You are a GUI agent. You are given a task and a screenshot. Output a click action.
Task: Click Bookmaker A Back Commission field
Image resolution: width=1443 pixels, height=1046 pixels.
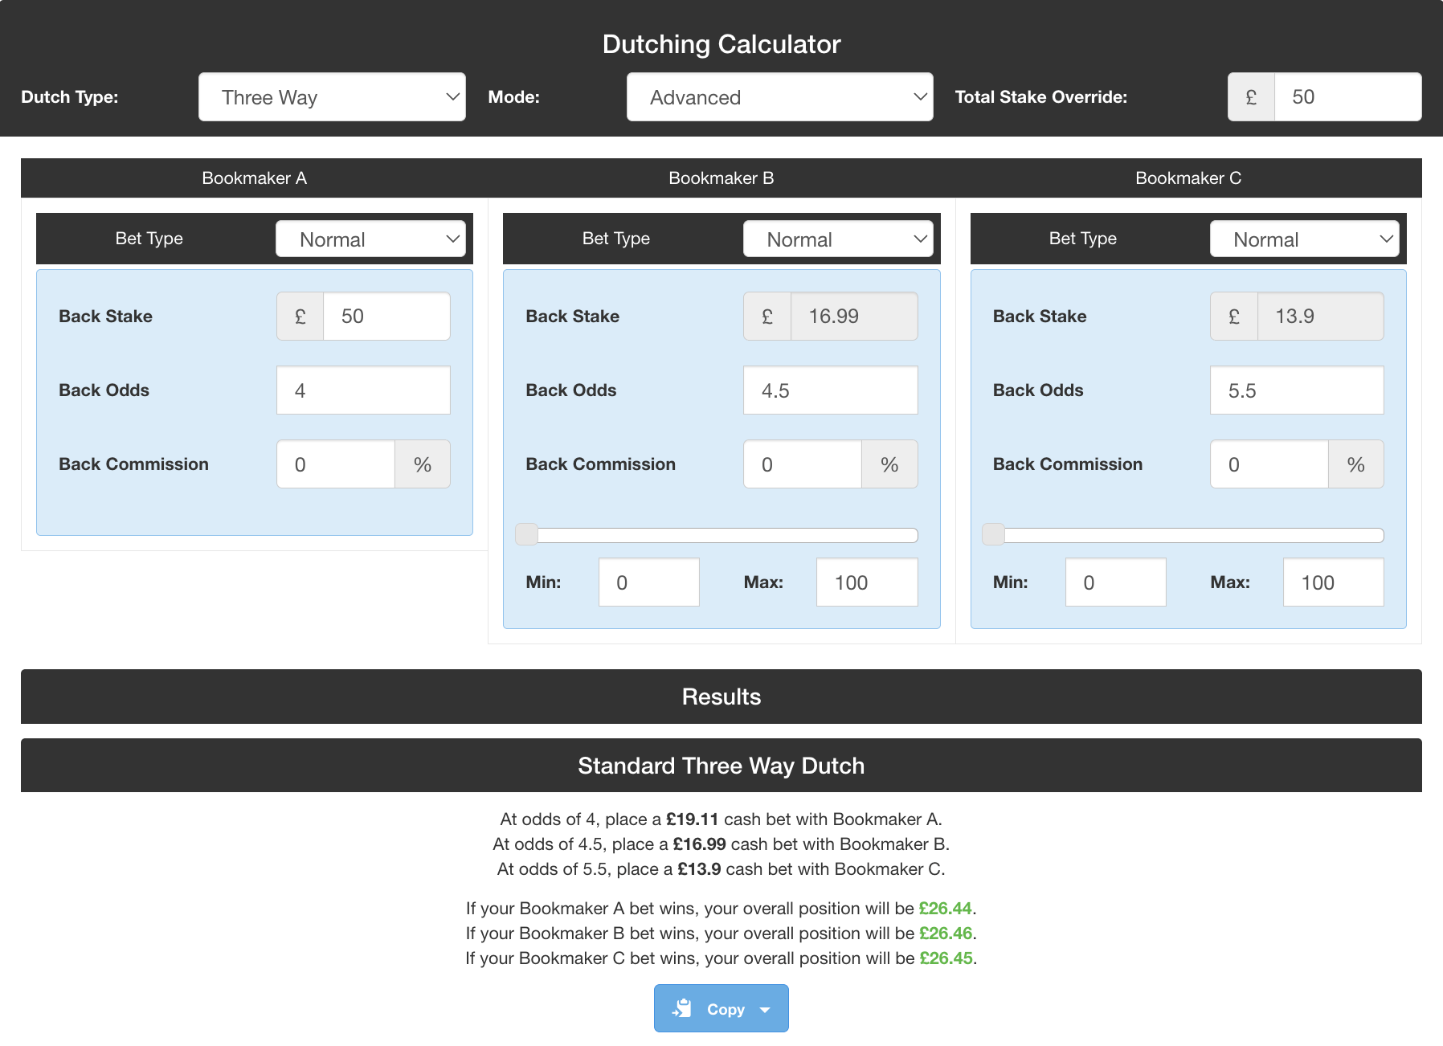pyautogui.click(x=336, y=464)
